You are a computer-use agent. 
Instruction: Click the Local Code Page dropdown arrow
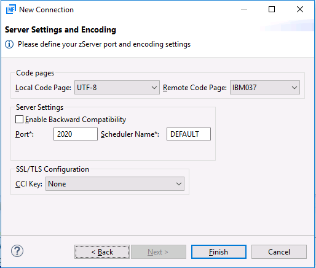154,88
